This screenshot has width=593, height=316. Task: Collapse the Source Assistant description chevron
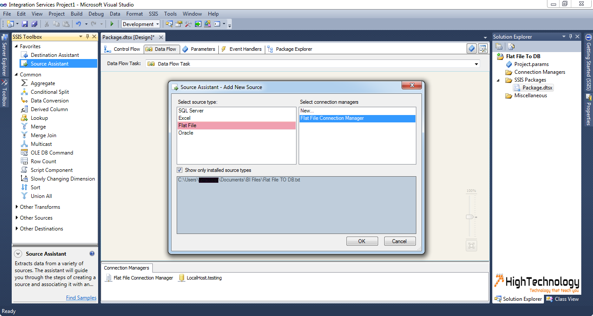click(18, 253)
